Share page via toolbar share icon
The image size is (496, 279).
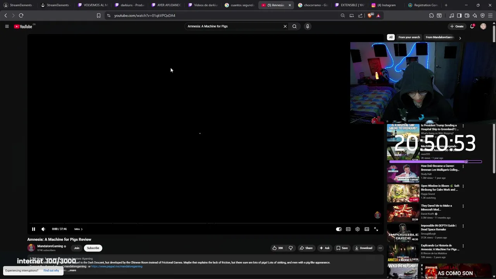[360, 15]
